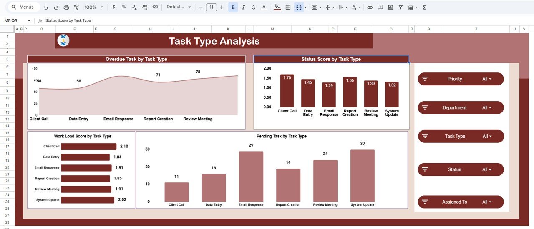Screen dimensions: 534x229
Task: Open the font family dropdown
Action: coord(179,7)
